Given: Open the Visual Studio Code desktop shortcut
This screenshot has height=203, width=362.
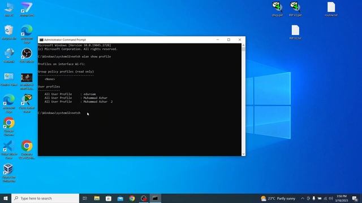Looking at the screenshot, I should pyautogui.click(x=9, y=149).
